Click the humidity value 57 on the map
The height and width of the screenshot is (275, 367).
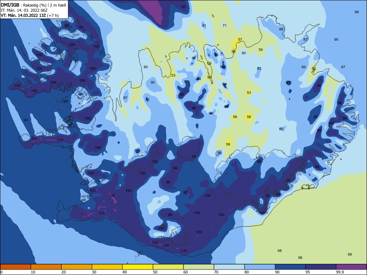click(x=240, y=40)
